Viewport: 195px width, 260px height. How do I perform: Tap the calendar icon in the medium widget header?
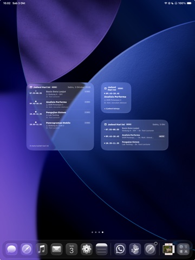click(106, 125)
